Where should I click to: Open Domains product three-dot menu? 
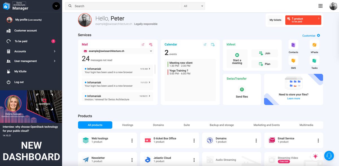tap(256, 140)
